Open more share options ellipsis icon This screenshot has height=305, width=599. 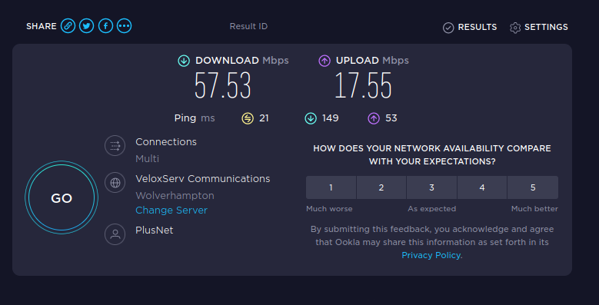[x=124, y=26]
